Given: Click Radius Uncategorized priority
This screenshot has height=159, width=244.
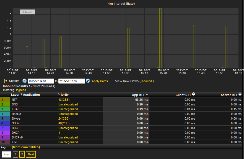Looking at the screenshot, I should pyautogui.click(x=68, y=114).
